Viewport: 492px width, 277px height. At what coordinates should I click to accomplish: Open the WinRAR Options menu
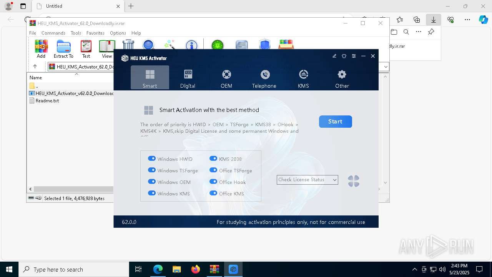118,33
